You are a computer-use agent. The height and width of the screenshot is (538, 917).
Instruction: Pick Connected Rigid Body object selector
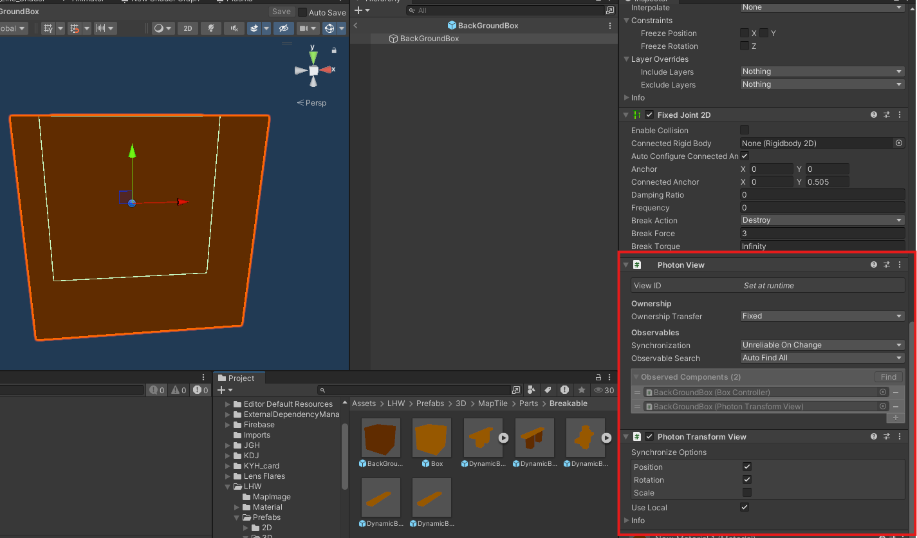(899, 143)
